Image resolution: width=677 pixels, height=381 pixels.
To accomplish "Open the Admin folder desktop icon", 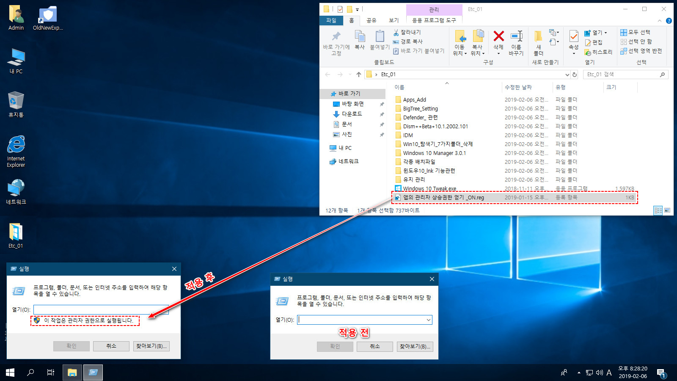I will point(16,18).
